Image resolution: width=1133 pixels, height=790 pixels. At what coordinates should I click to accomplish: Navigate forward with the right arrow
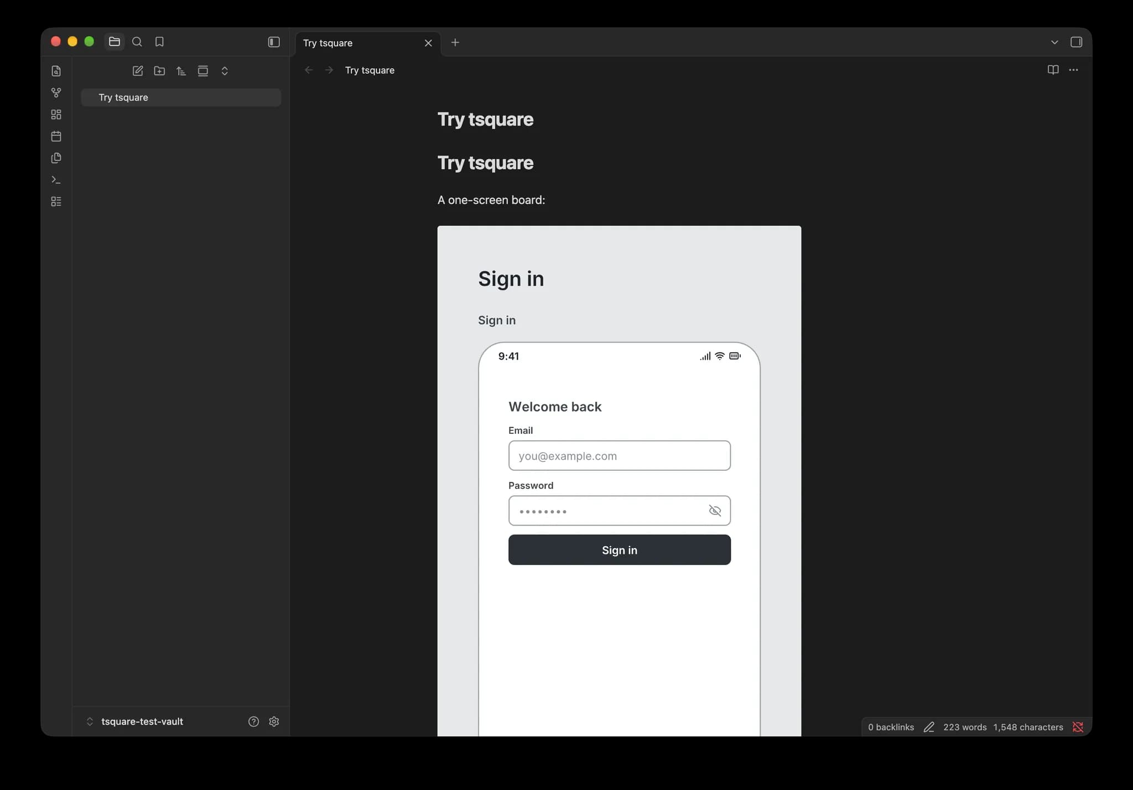(329, 70)
